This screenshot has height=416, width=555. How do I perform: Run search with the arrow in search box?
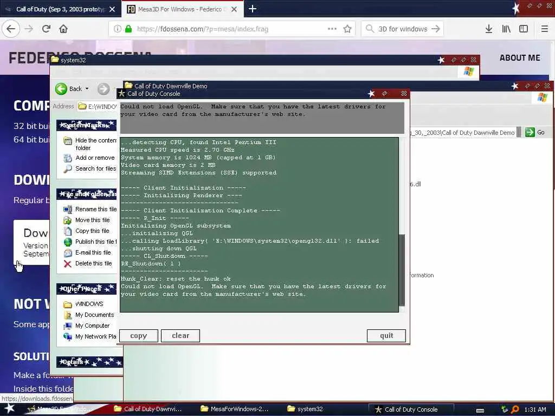tap(436, 29)
